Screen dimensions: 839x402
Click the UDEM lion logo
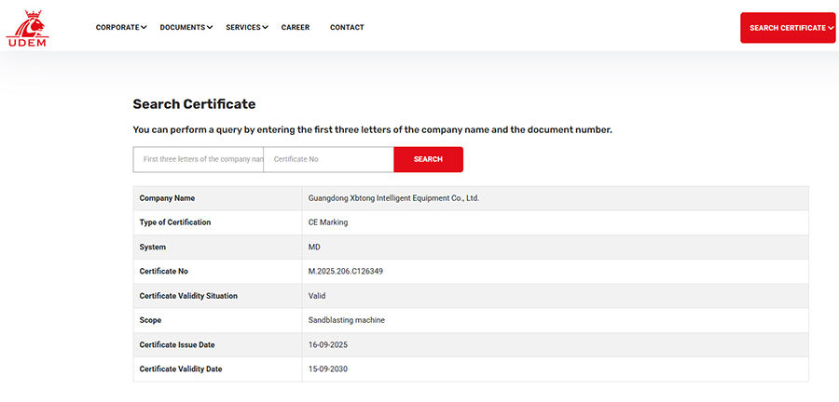coord(27,28)
